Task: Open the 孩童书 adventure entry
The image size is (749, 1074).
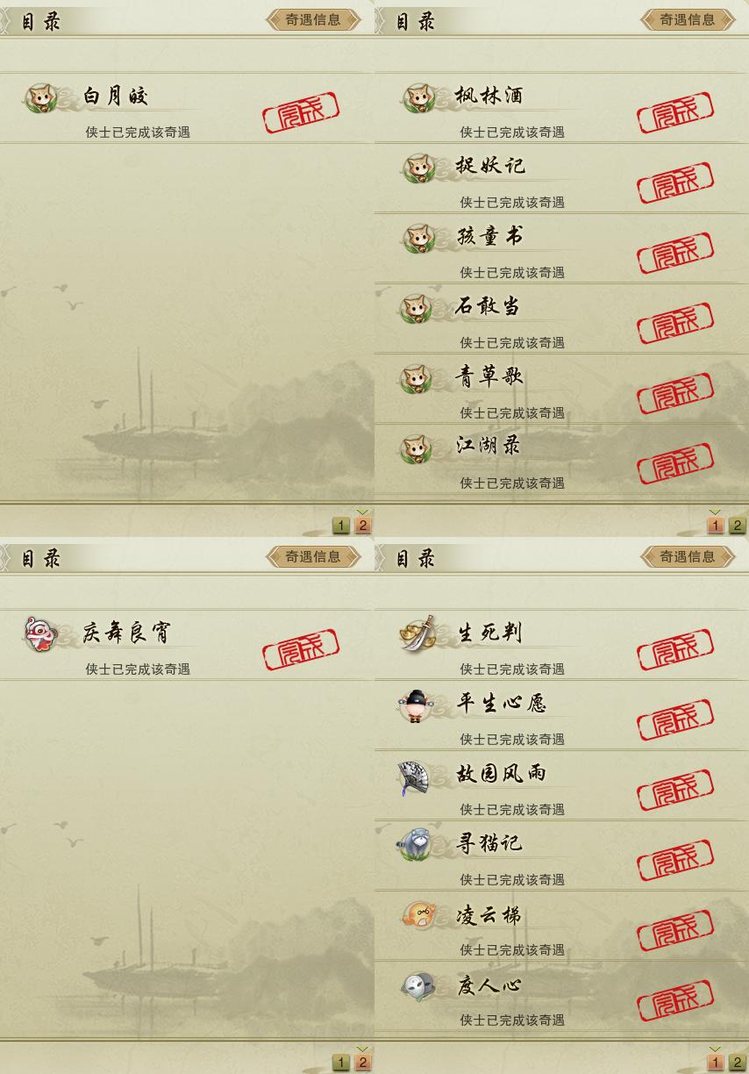Action: tap(561, 249)
